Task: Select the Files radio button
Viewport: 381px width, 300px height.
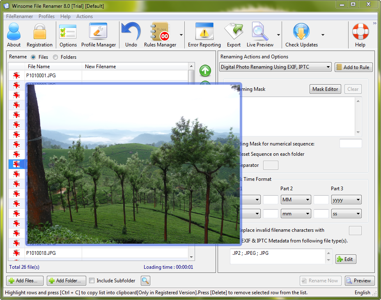Action: pos(33,57)
